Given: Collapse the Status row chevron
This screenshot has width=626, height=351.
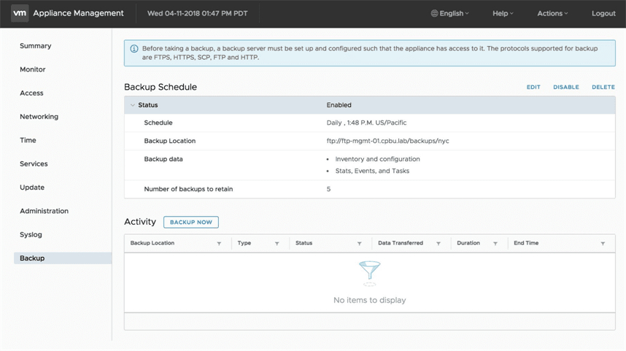Looking at the screenshot, I should pos(133,105).
